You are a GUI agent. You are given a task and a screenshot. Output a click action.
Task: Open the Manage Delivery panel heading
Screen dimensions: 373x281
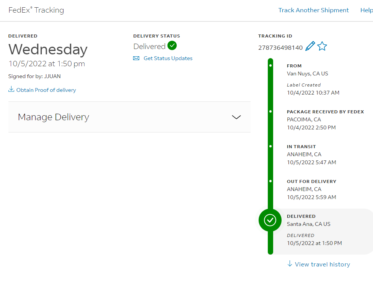click(x=54, y=117)
